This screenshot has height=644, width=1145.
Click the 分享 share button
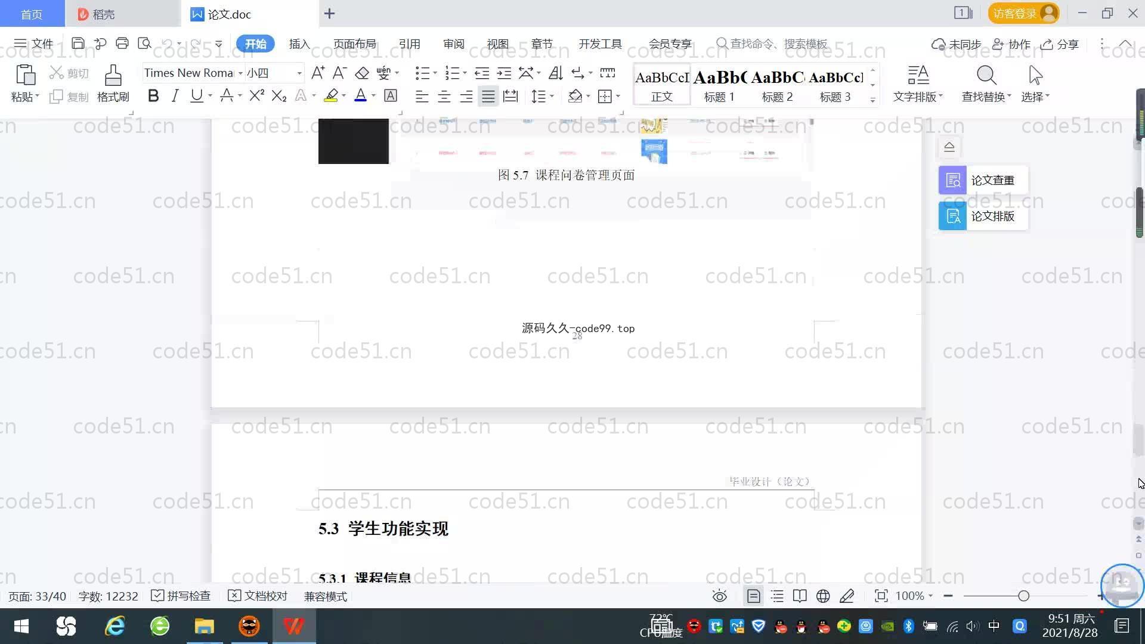[x=1060, y=44]
